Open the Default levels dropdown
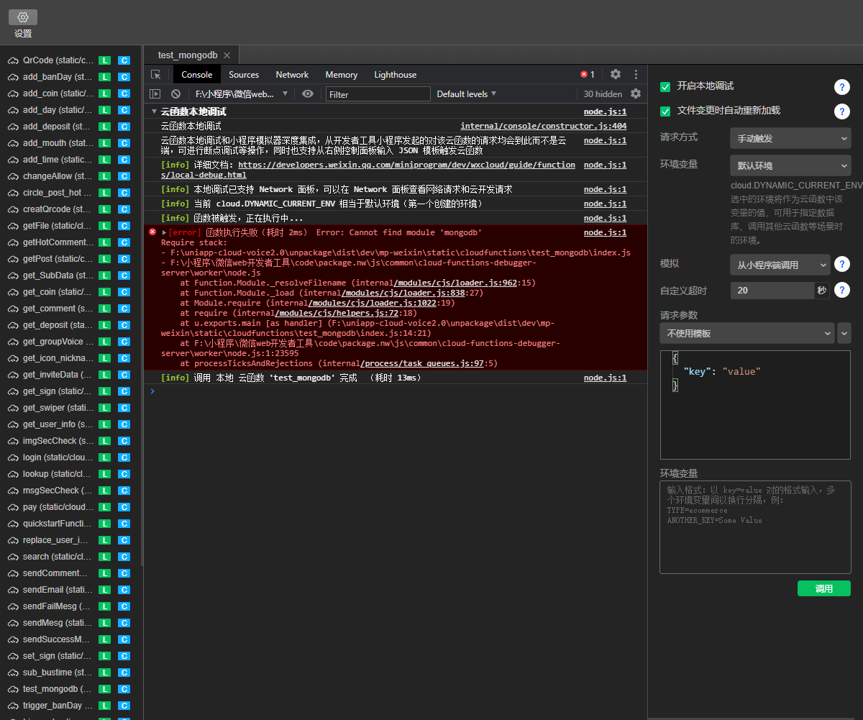This screenshot has height=720, width=863. (467, 94)
